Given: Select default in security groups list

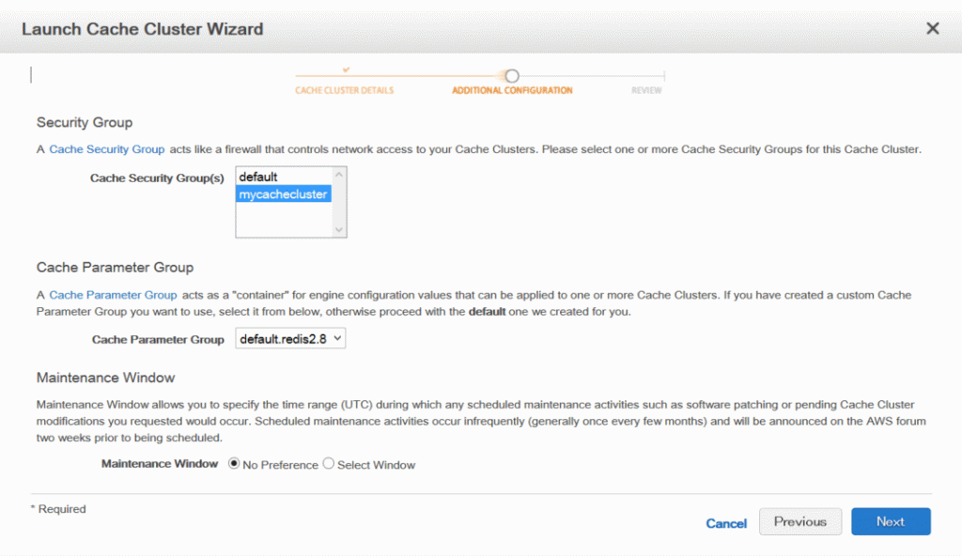Looking at the screenshot, I should point(284,177).
